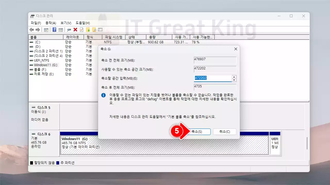Click the folder with magnifier explore icon

94,30
